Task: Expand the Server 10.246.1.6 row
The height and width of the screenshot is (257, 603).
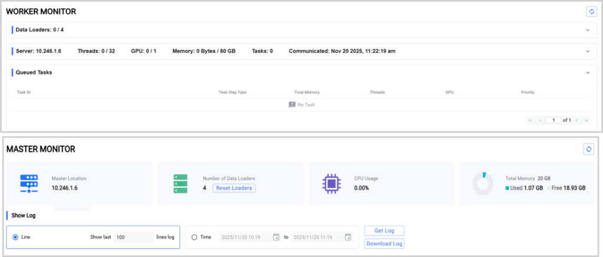Action: pos(587,51)
